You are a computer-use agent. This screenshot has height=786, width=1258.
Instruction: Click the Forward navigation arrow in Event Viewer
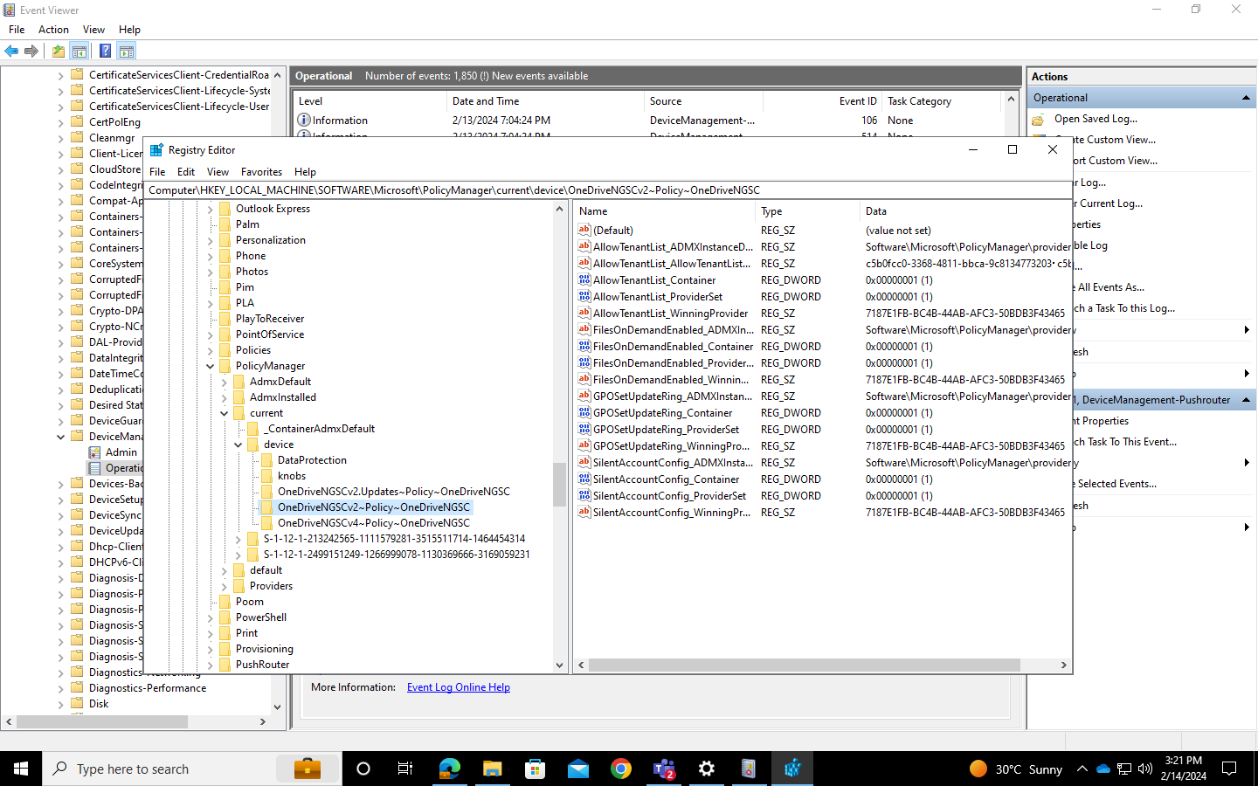[32, 51]
